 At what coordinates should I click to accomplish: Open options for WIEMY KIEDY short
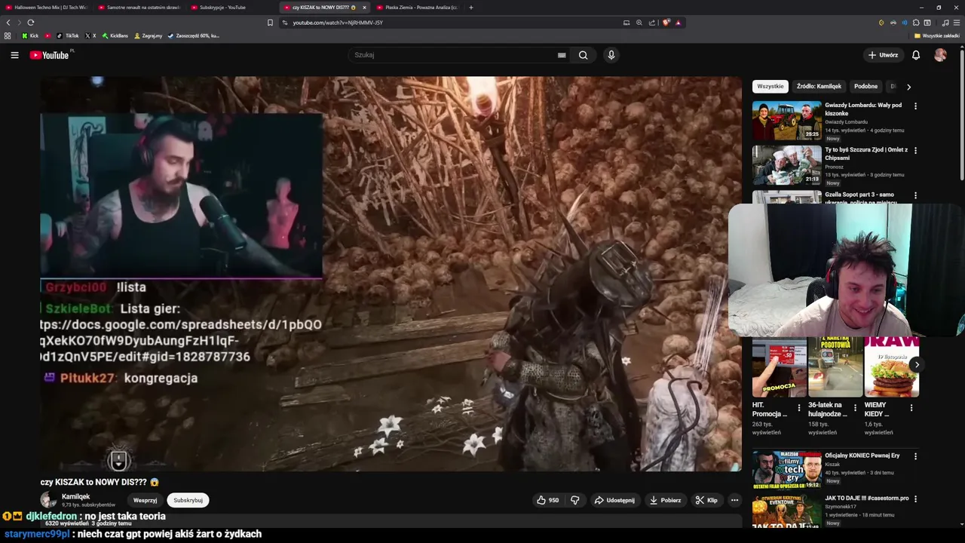coord(911,408)
